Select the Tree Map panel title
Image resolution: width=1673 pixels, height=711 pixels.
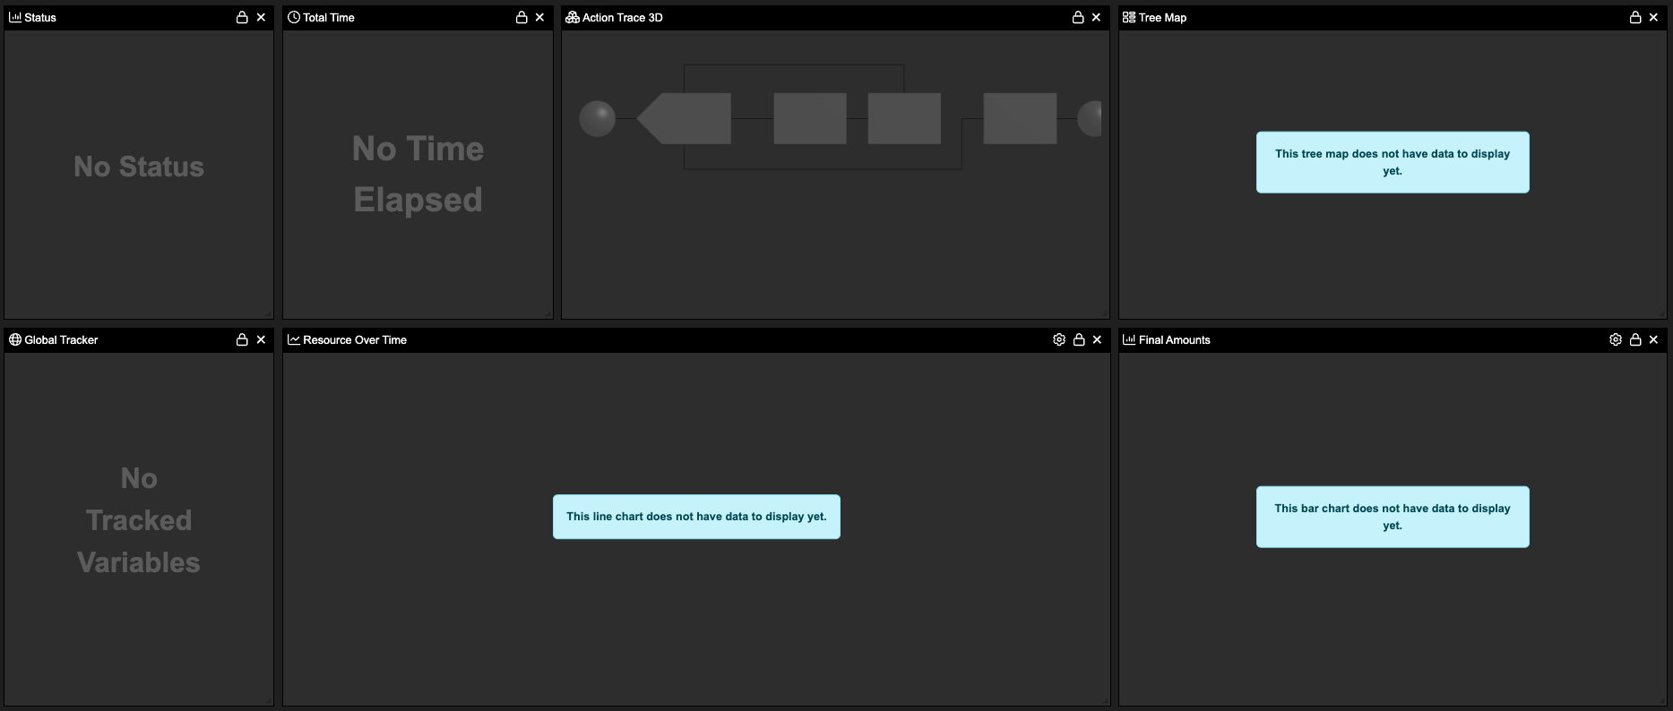[1162, 17]
